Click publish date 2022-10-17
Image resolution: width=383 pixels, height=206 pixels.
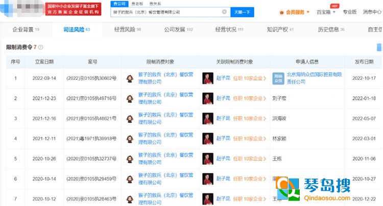click(364, 78)
